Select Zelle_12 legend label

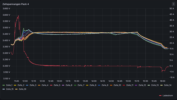[x=142, y=85]
